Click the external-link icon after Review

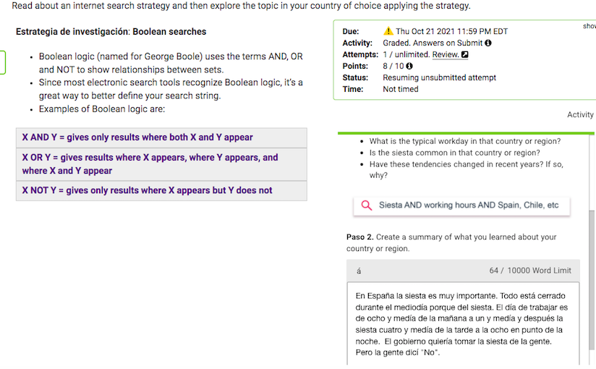[464, 55]
